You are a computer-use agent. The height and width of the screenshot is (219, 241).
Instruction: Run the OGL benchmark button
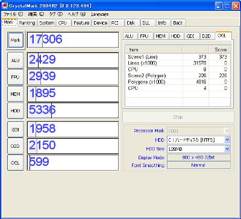tap(16, 163)
